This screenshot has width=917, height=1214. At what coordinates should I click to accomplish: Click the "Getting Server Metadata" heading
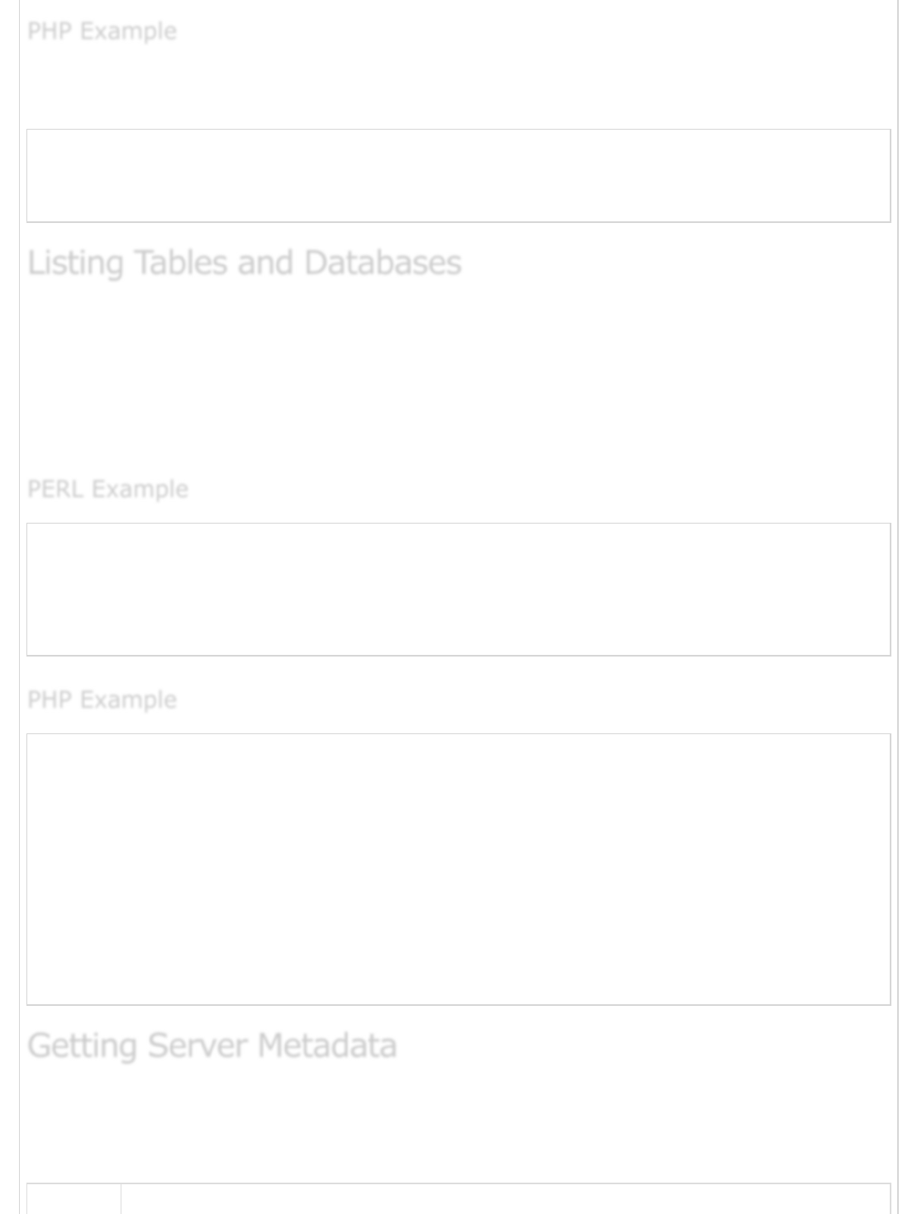point(211,1046)
